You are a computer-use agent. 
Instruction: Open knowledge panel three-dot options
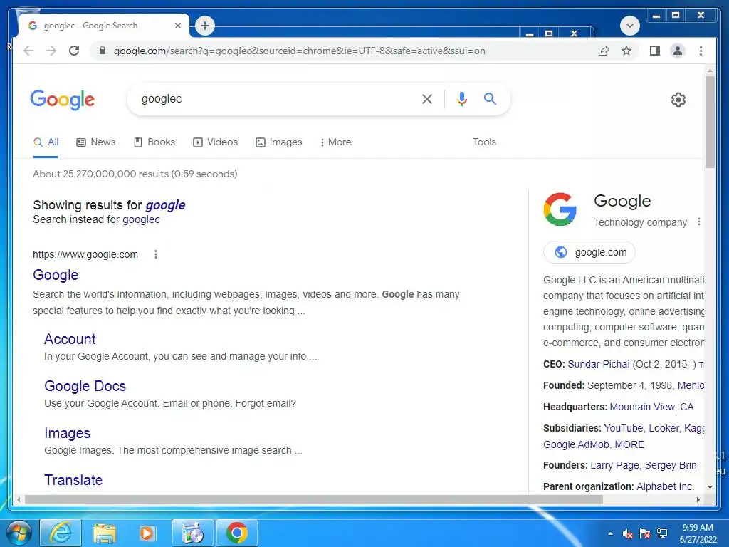(699, 222)
